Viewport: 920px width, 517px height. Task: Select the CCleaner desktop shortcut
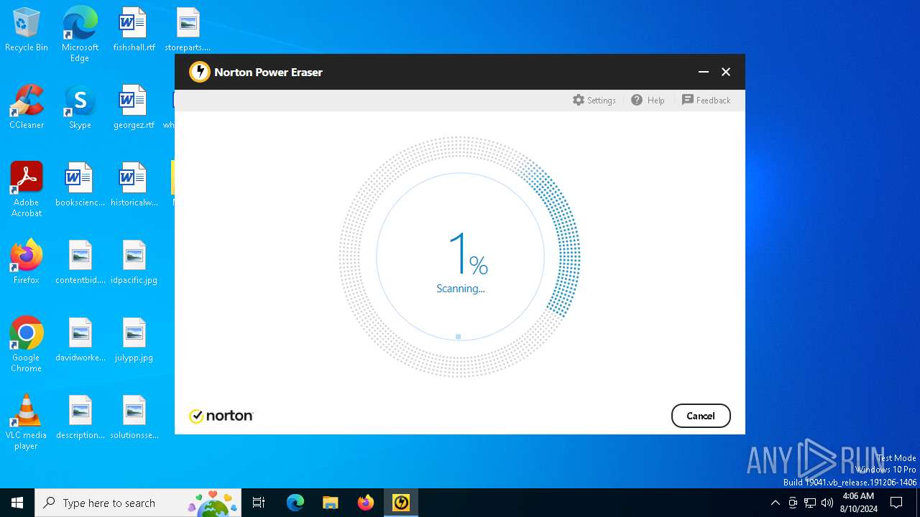pyautogui.click(x=27, y=107)
